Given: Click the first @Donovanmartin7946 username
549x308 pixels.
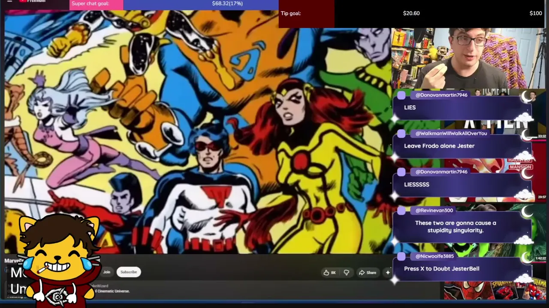Looking at the screenshot, I should pos(441,95).
